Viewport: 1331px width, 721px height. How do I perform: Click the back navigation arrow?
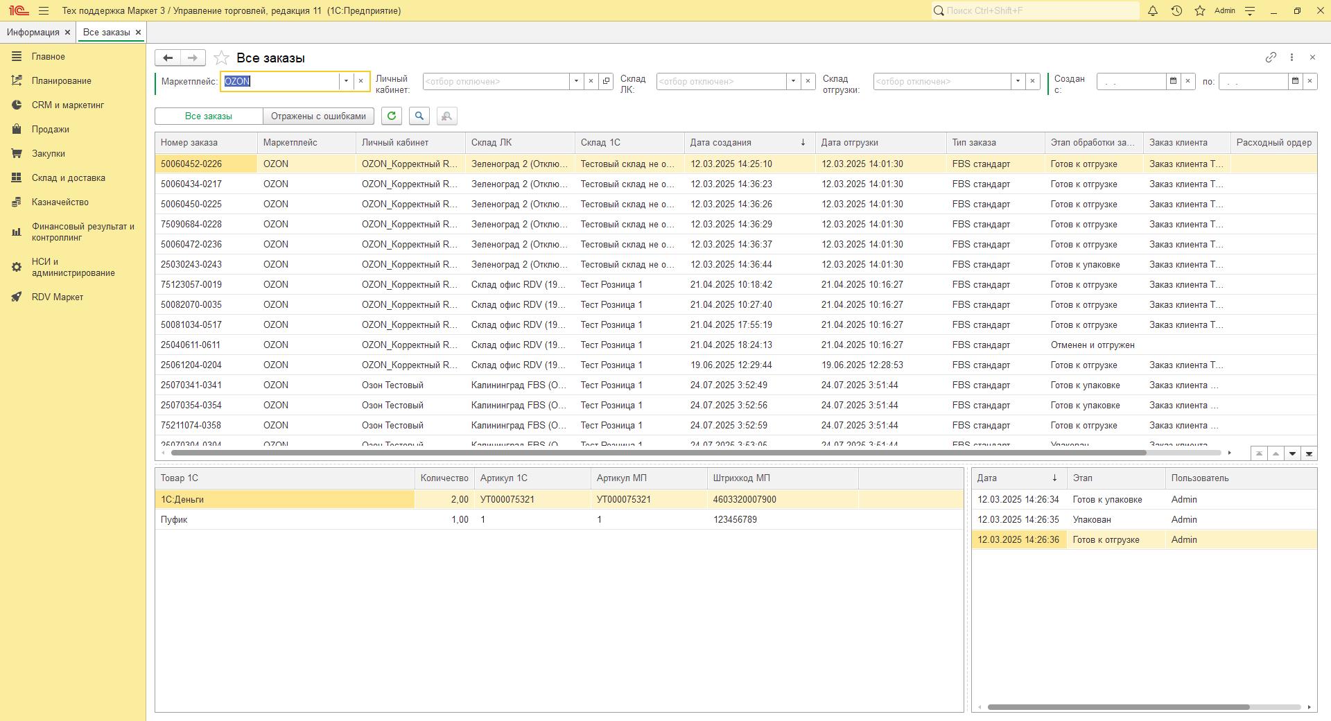click(168, 58)
